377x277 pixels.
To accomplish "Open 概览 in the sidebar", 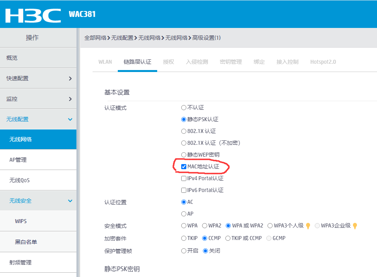I will coord(38,58).
